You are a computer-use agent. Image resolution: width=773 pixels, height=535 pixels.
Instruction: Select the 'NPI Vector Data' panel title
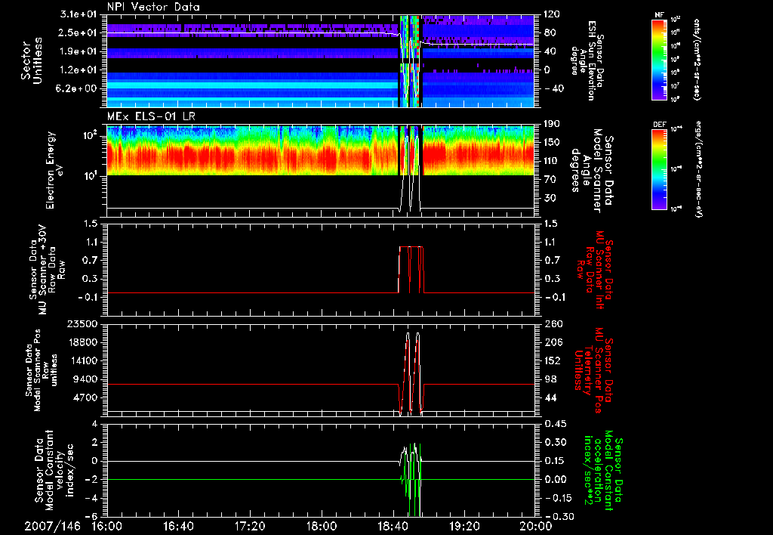pyautogui.click(x=153, y=7)
